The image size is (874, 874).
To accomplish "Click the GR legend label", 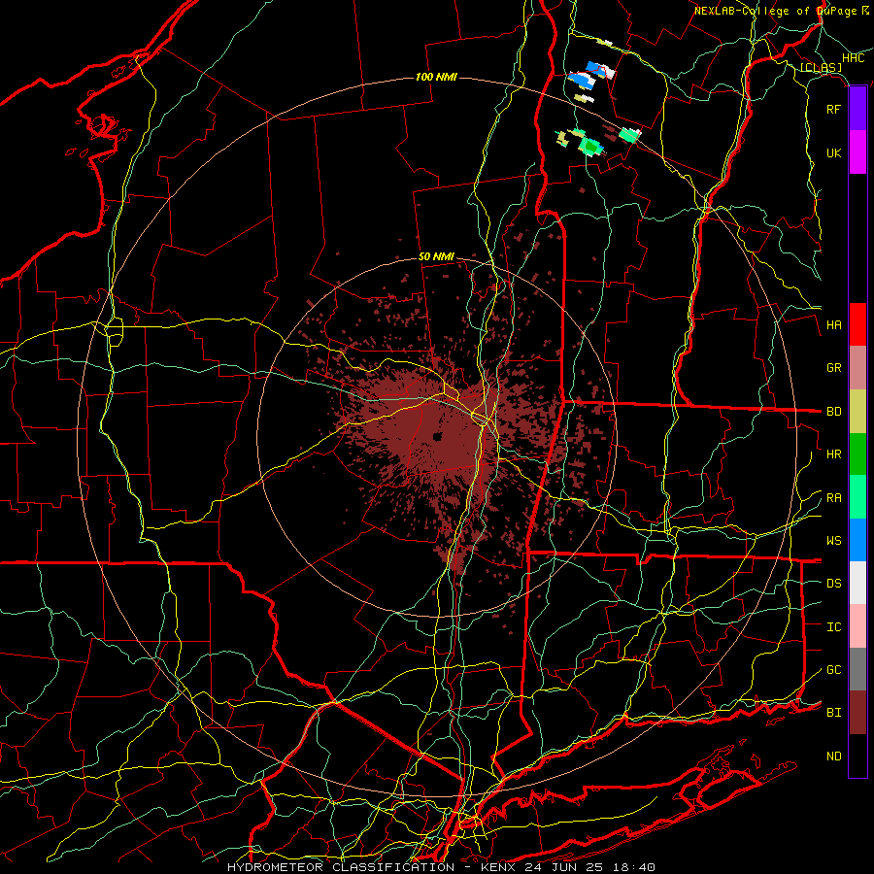I will [833, 368].
